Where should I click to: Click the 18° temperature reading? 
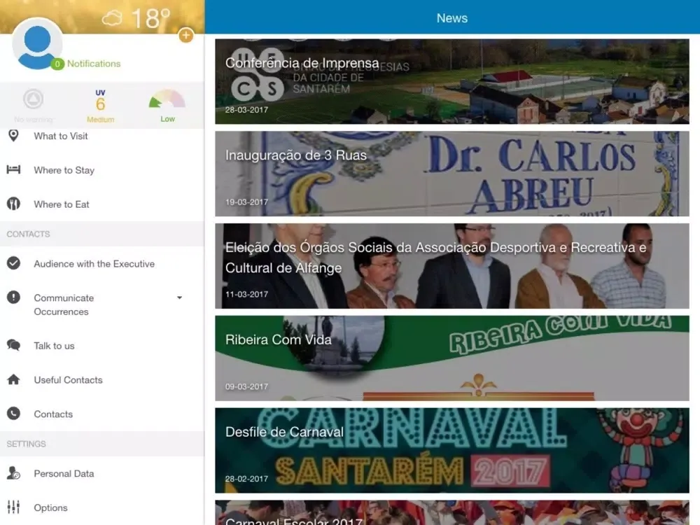pos(151,18)
